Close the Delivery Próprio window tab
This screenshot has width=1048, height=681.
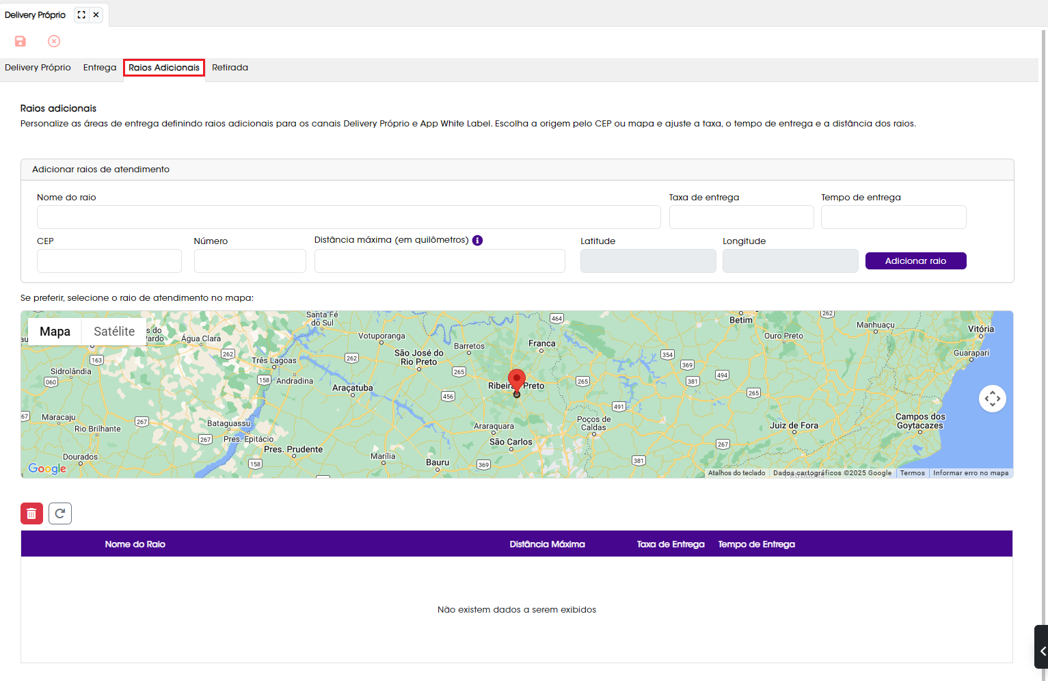pyautogui.click(x=96, y=14)
